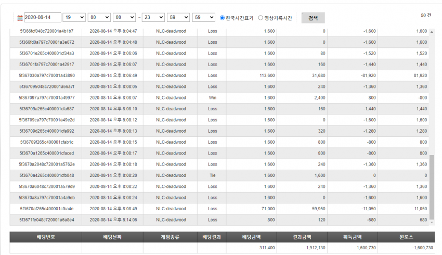
Task: Click the total bet amount 311,400
Action: [x=267, y=248]
